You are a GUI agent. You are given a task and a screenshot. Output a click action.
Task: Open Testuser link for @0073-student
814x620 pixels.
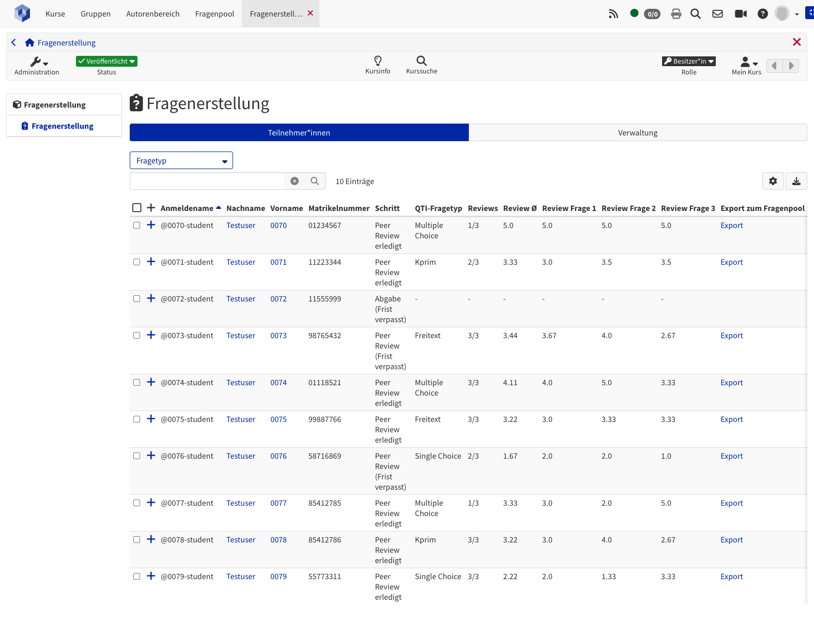(x=241, y=336)
